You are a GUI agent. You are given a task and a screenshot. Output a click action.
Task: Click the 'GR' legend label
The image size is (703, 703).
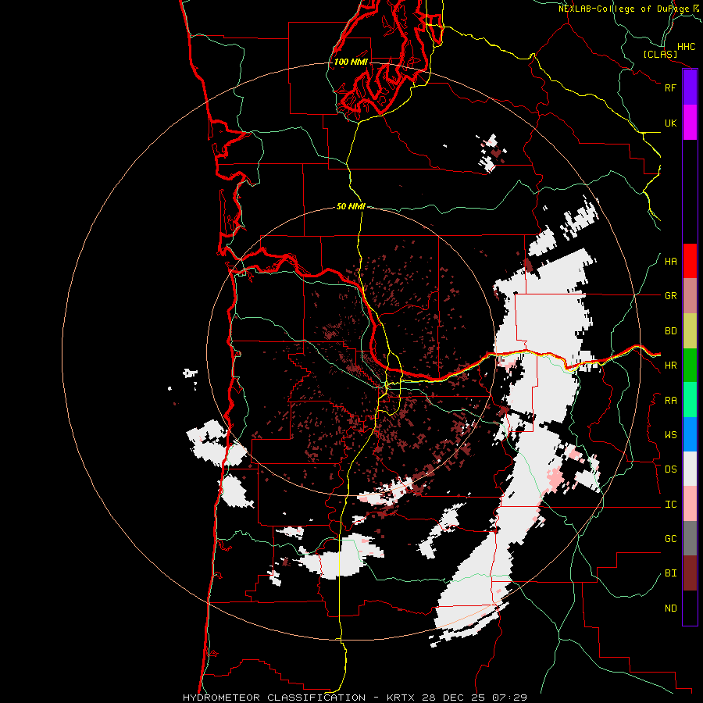(670, 296)
